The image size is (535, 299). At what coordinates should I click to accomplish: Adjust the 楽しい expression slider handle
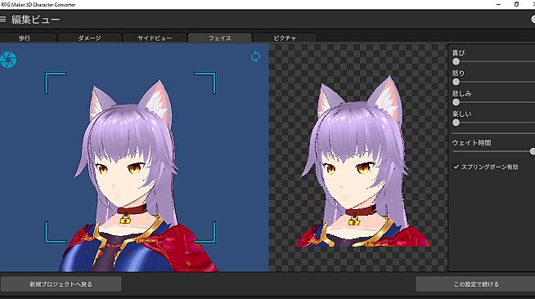(x=456, y=123)
